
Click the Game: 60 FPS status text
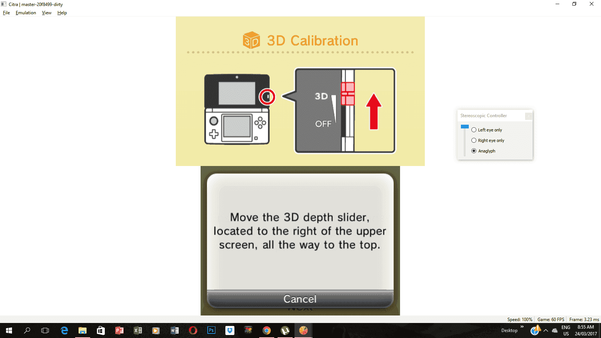(551, 320)
